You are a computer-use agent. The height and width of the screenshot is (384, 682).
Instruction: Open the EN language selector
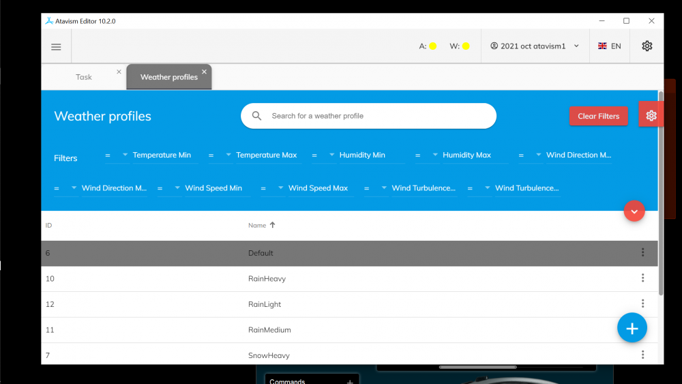tap(610, 46)
